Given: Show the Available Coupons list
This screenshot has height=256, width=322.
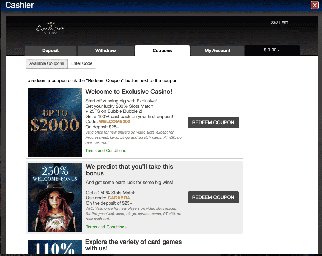Looking at the screenshot, I should [x=47, y=63].
